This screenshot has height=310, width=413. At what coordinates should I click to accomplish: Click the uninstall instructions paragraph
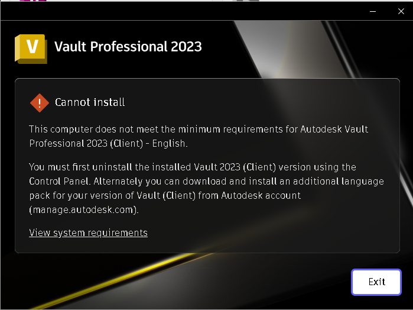[206, 188]
